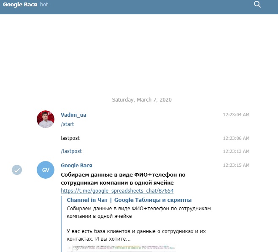278x252 pixels.
Task: Click Vadim_ua's profile avatar
Action: coord(46,119)
